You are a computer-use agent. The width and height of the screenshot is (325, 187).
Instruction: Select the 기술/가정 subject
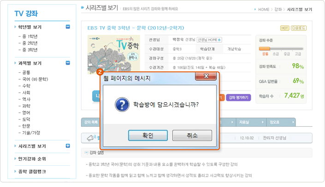point(31,133)
